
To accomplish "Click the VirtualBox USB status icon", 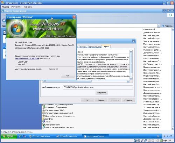I will [x=142, y=141].
